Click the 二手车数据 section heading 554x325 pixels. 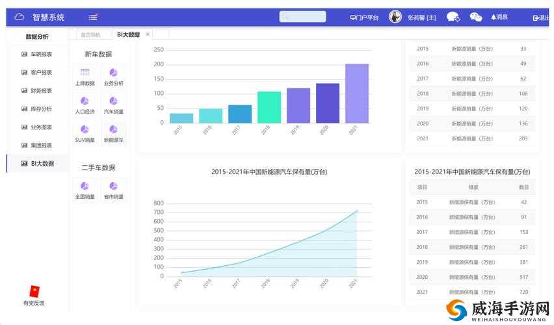tap(98, 168)
